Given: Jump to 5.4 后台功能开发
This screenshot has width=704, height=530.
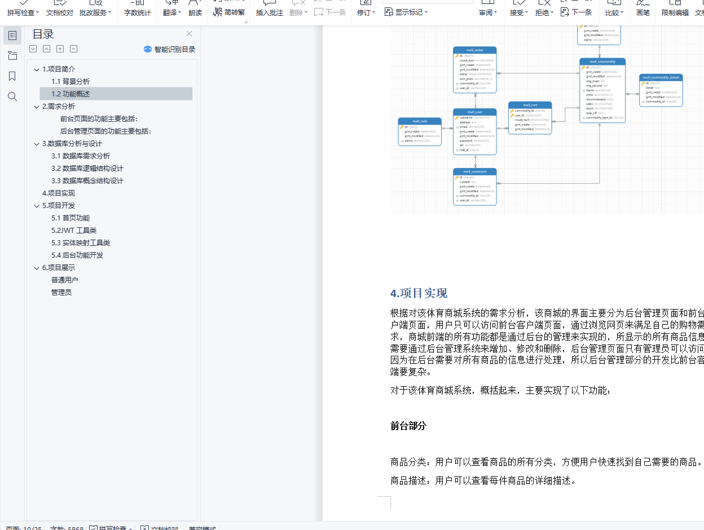Looking at the screenshot, I should (77, 255).
